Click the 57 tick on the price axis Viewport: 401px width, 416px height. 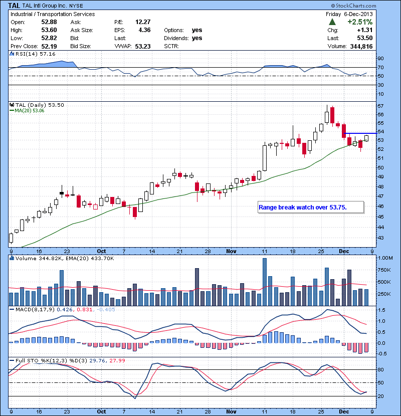click(x=380, y=106)
